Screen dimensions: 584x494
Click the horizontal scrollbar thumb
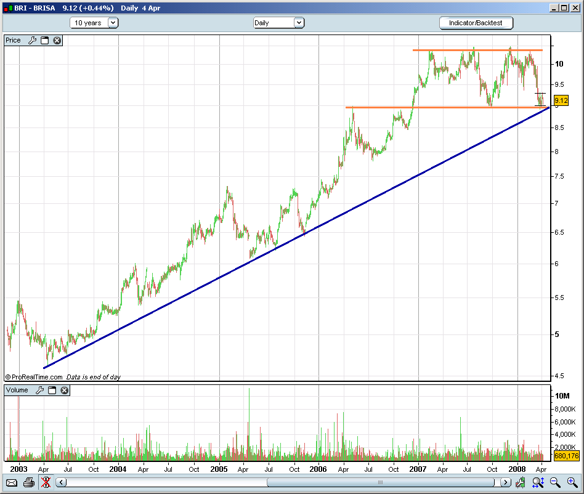pyautogui.click(x=381, y=482)
